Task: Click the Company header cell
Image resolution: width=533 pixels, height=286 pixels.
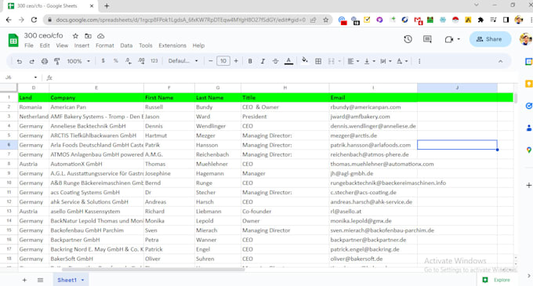Action: pyautogui.click(x=96, y=97)
